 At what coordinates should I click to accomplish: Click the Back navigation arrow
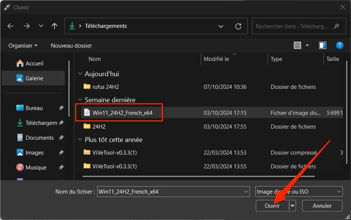pyautogui.click(x=10, y=26)
